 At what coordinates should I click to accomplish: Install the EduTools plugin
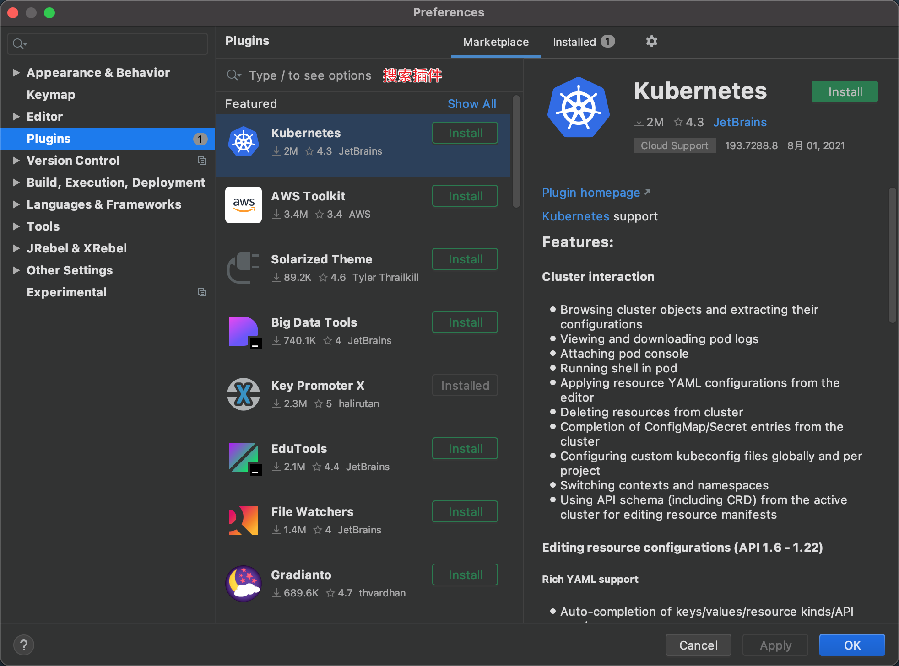(x=465, y=448)
